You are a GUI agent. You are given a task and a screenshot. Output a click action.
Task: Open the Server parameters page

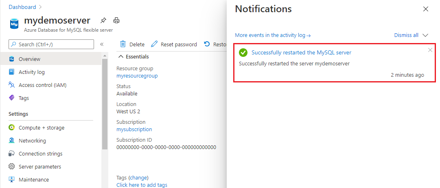[x=39, y=166]
